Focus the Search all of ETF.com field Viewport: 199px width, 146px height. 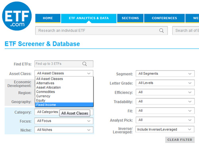[x=186, y=30]
